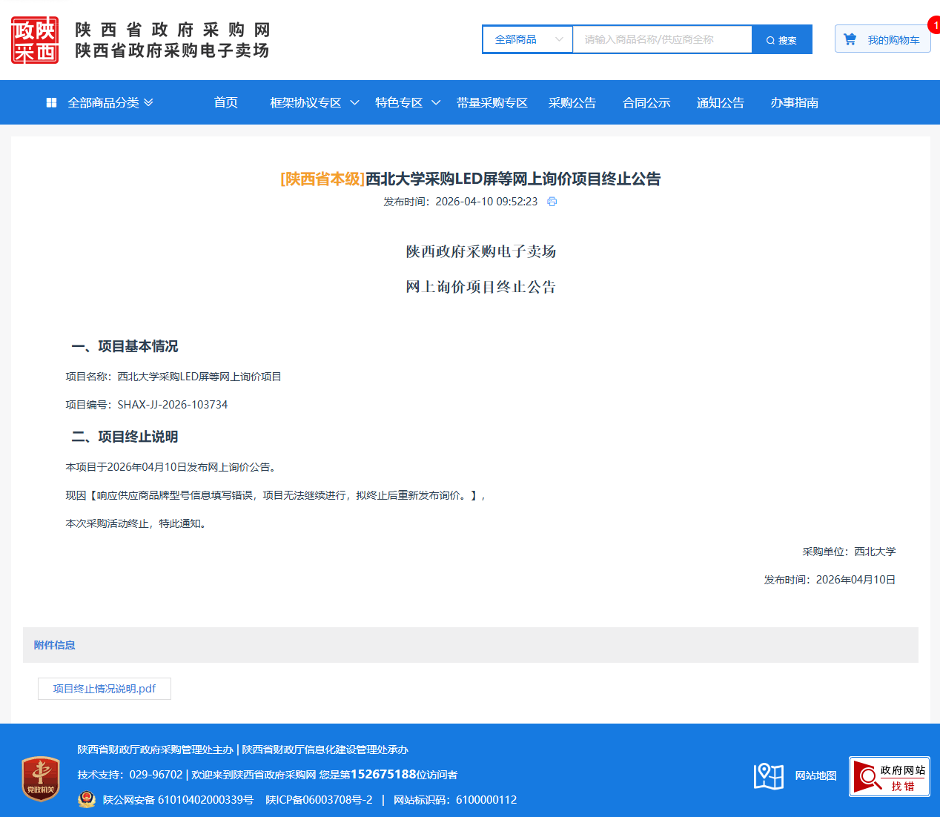Click the site map icon
The image size is (940, 817).
click(768, 776)
